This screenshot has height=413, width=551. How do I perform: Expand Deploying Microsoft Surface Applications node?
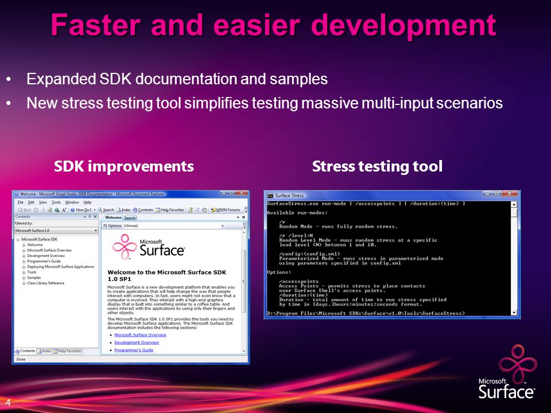[24, 267]
